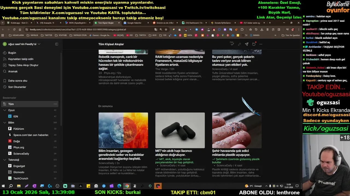The height and width of the screenshot is (196, 350).
Task: Click Chrome's downloads icon in the toolbar
Action: [x=262, y=29]
